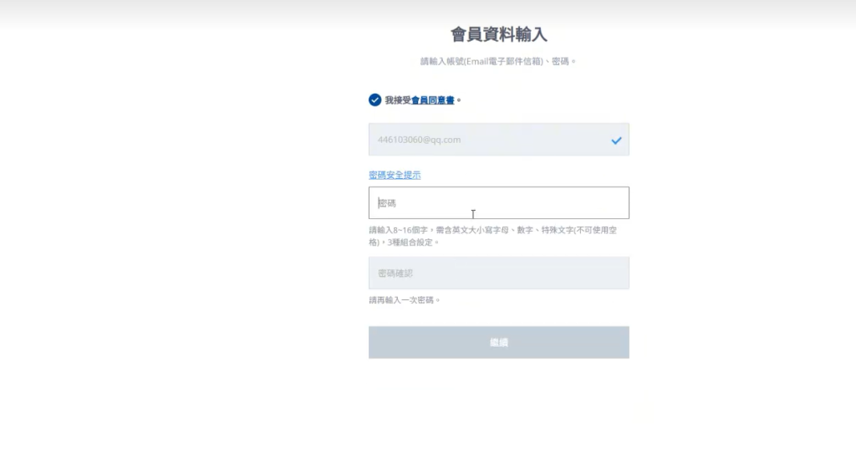Image resolution: width=856 pixels, height=454 pixels.
Task: Click the 請輸入帳號 instruction subtitle
Action: pyautogui.click(x=498, y=62)
